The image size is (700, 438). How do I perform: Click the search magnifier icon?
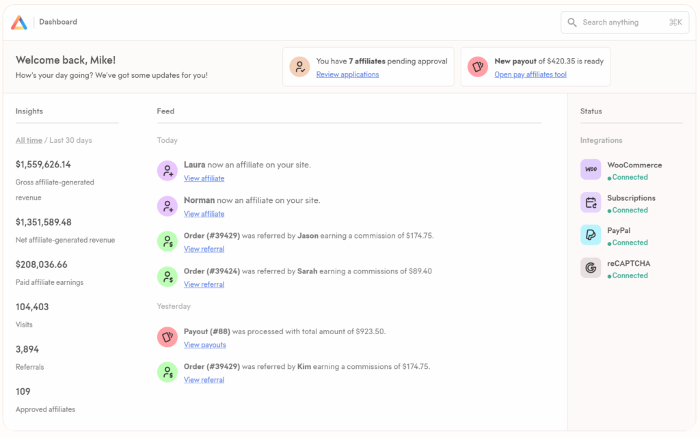(x=572, y=23)
